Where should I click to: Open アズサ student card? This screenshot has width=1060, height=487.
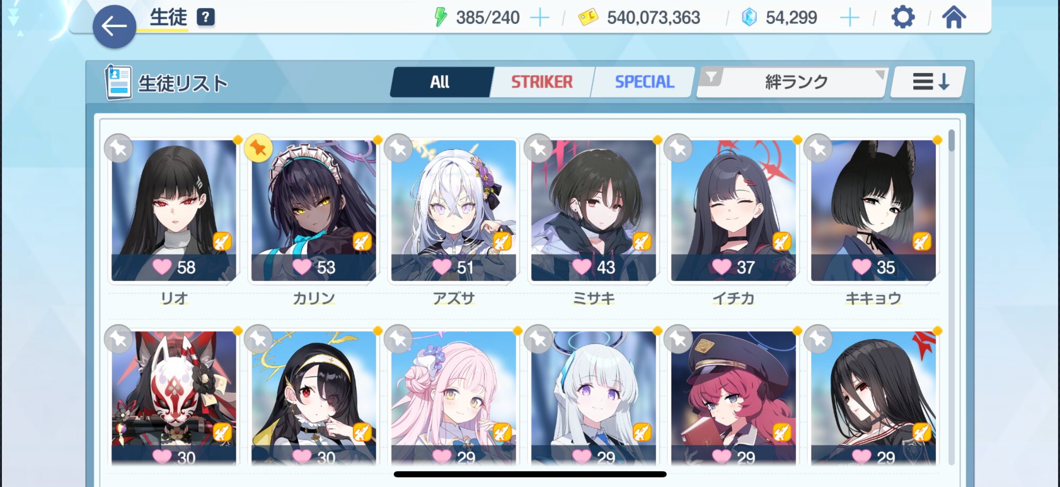(454, 211)
